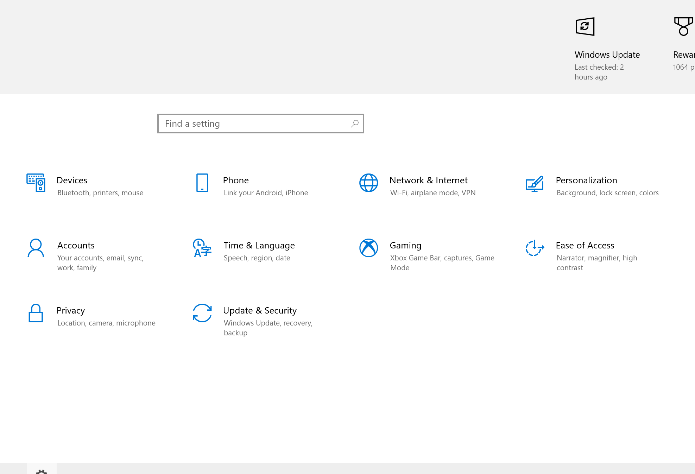Click the Personalization paintbrush icon
This screenshot has height=474, width=695.
[535, 184]
